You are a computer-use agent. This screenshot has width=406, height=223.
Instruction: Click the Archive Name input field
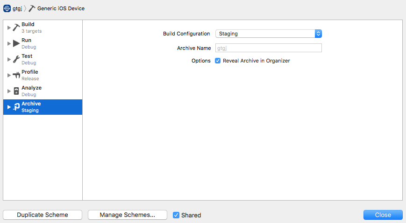click(x=269, y=48)
